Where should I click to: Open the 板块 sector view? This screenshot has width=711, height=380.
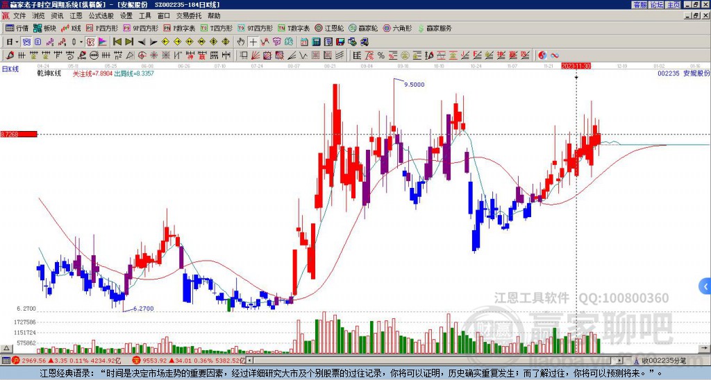click(x=45, y=28)
